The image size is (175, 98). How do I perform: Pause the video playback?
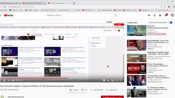4,80
